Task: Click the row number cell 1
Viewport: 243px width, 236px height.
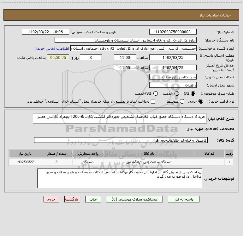Action: (229, 162)
